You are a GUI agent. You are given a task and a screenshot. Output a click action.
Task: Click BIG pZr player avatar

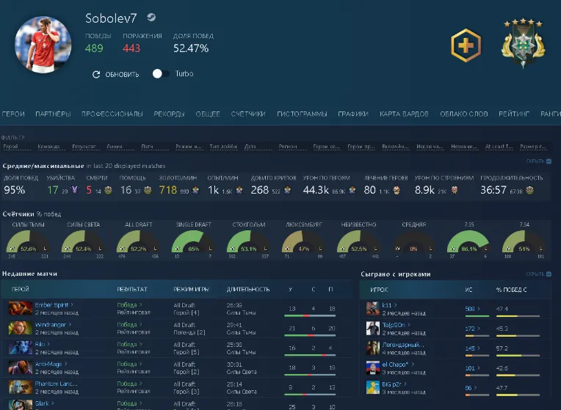(x=373, y=387)
